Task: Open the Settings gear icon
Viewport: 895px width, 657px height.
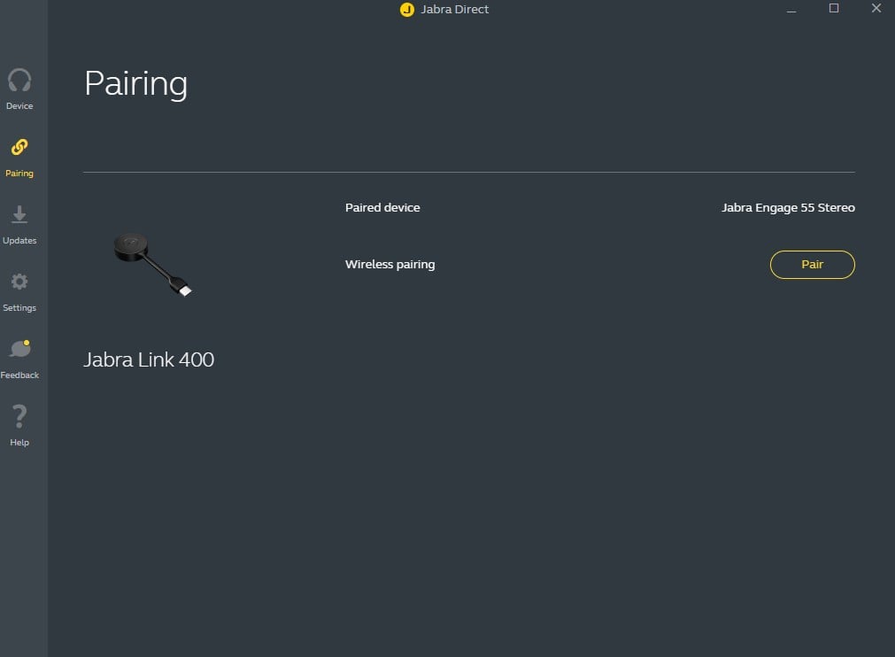Action: pyautogui.click(x=19, y=282)
